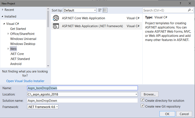The height and width of the screenshot is (118, 195).
Task: Click the Recent label
Action: coord(9,10)
